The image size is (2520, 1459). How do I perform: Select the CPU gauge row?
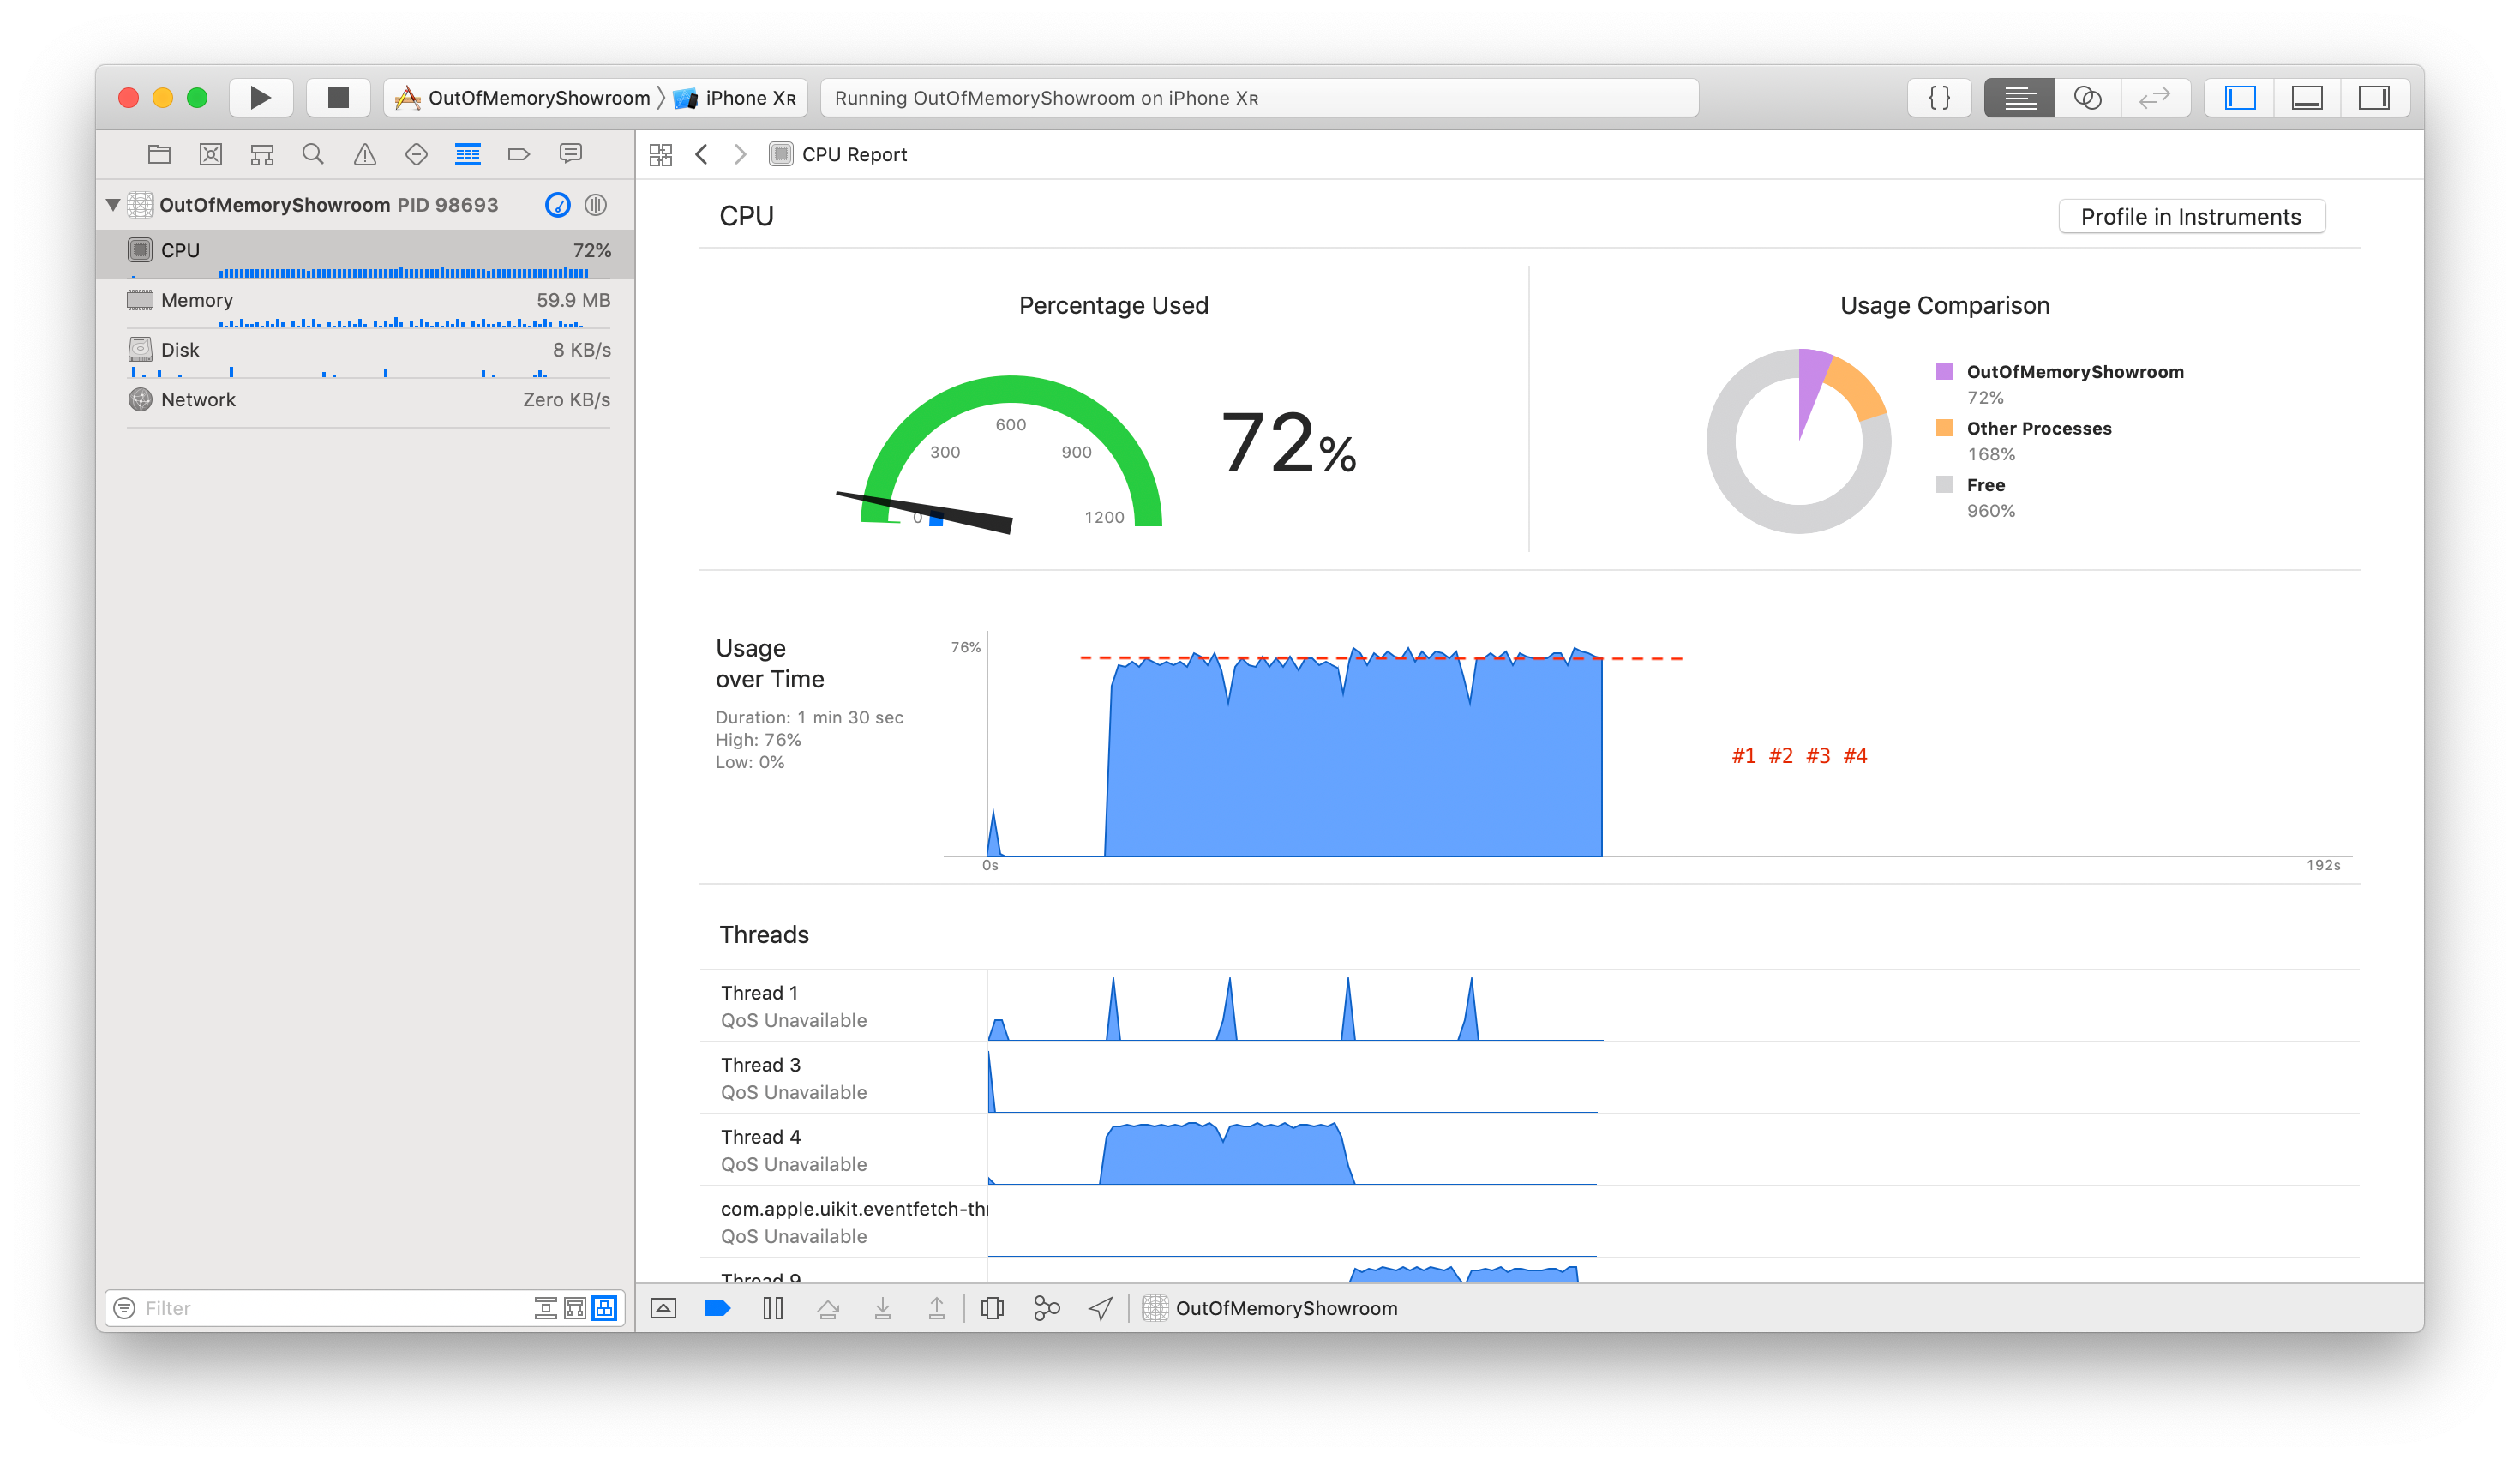pyautogui.click(x=366, y=255)
